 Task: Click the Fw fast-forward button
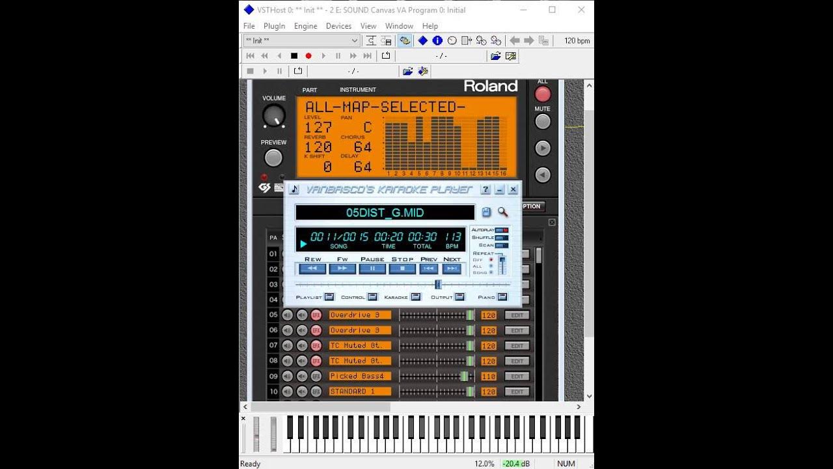[x=342, y=268]
